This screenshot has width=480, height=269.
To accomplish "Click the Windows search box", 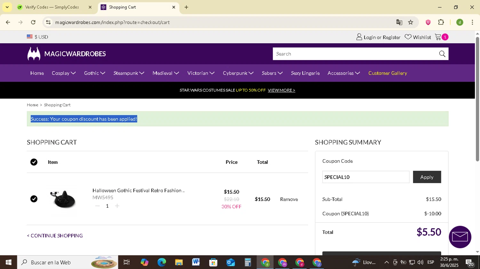I will 68,262.
